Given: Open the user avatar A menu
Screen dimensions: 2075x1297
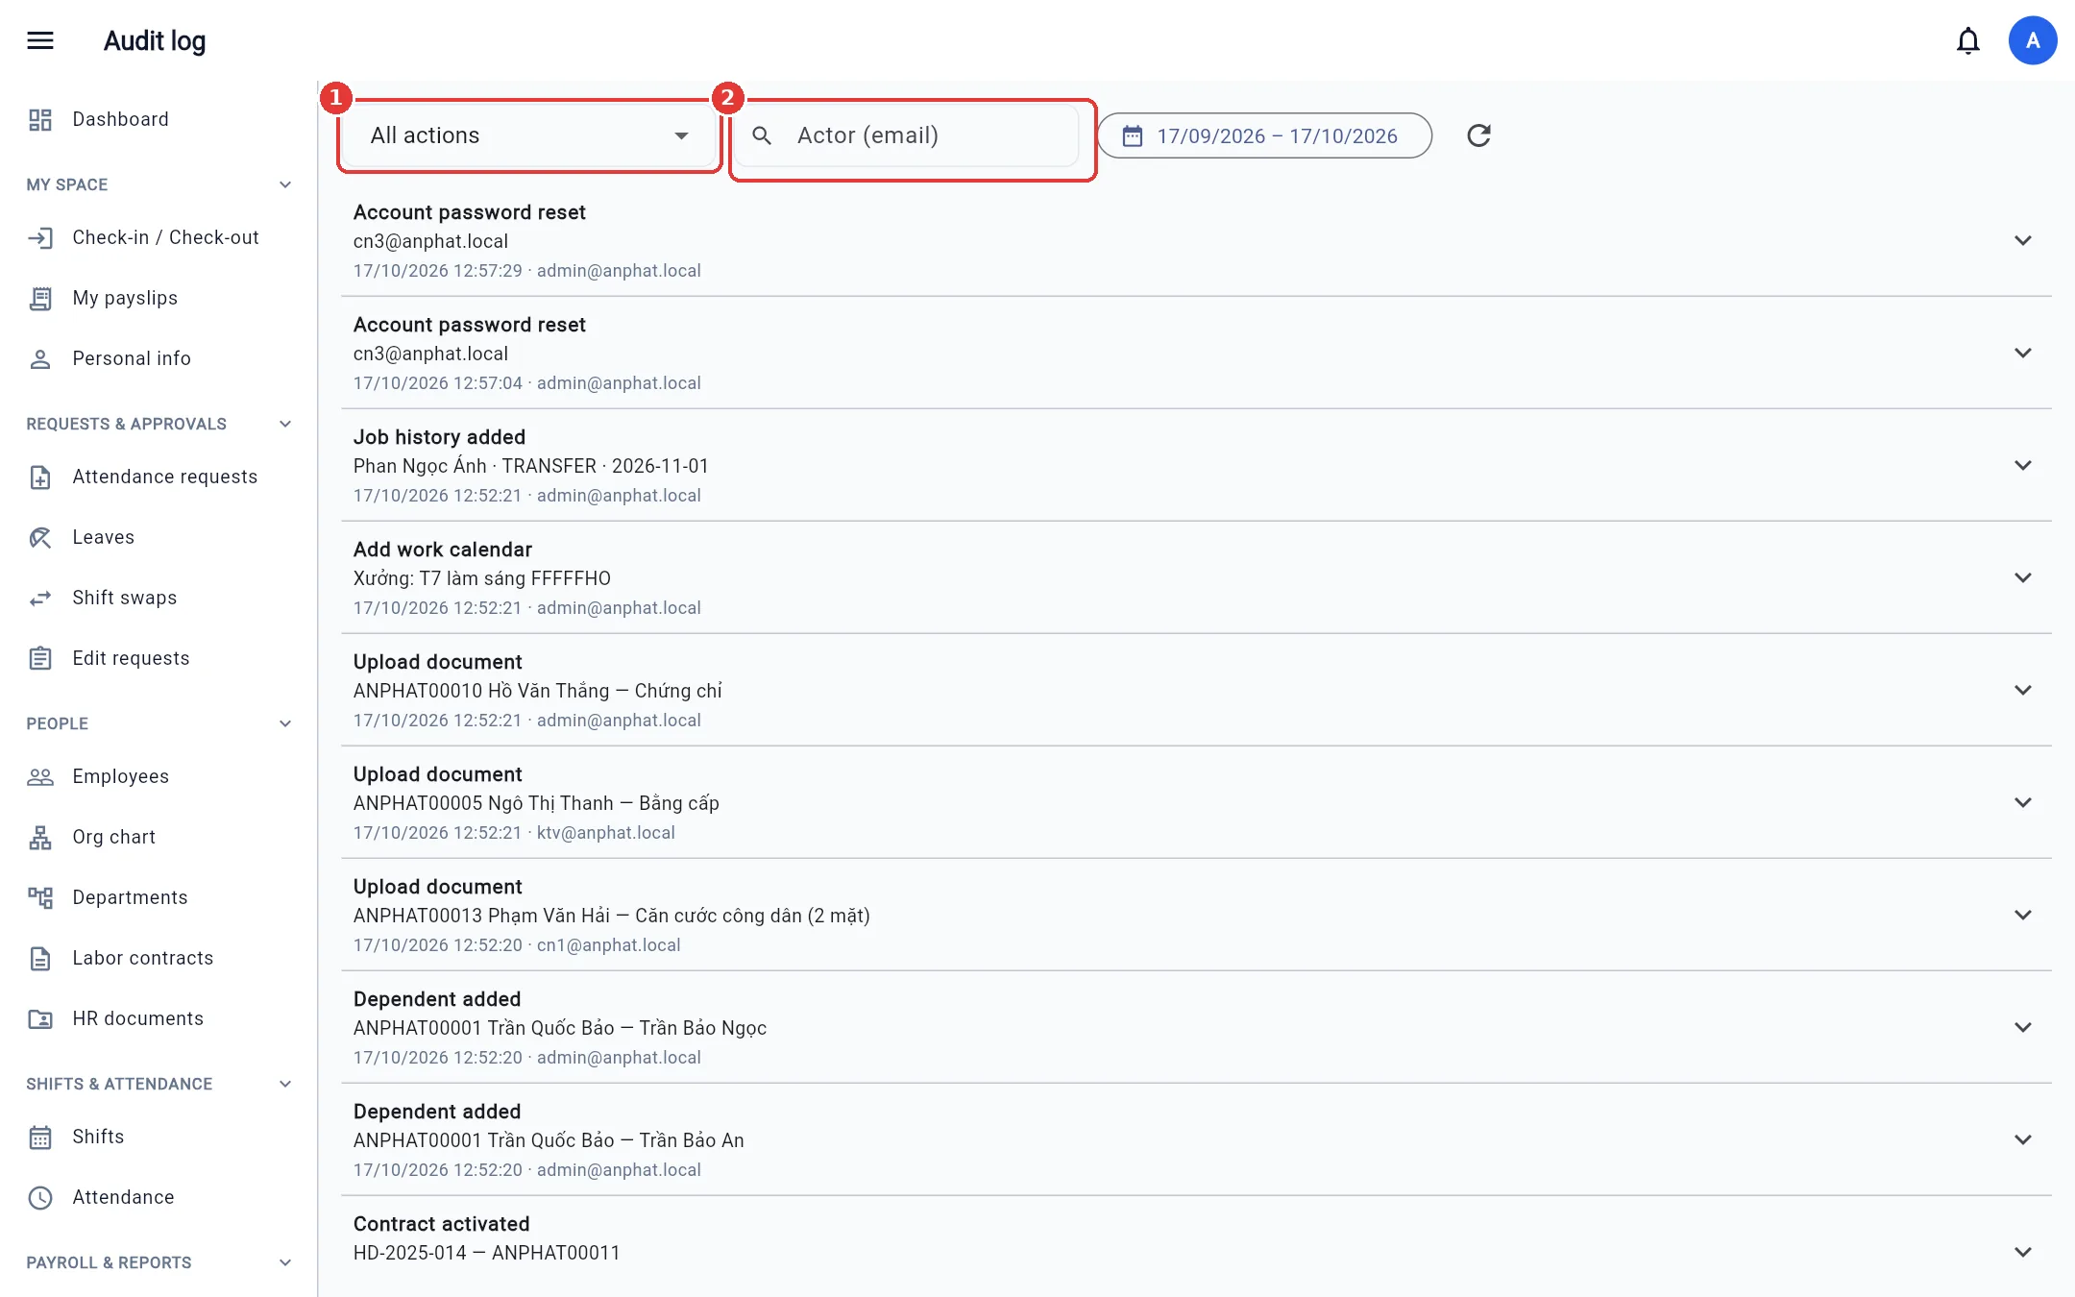Looking at the screenshot, I should (x=2033, y=40).
